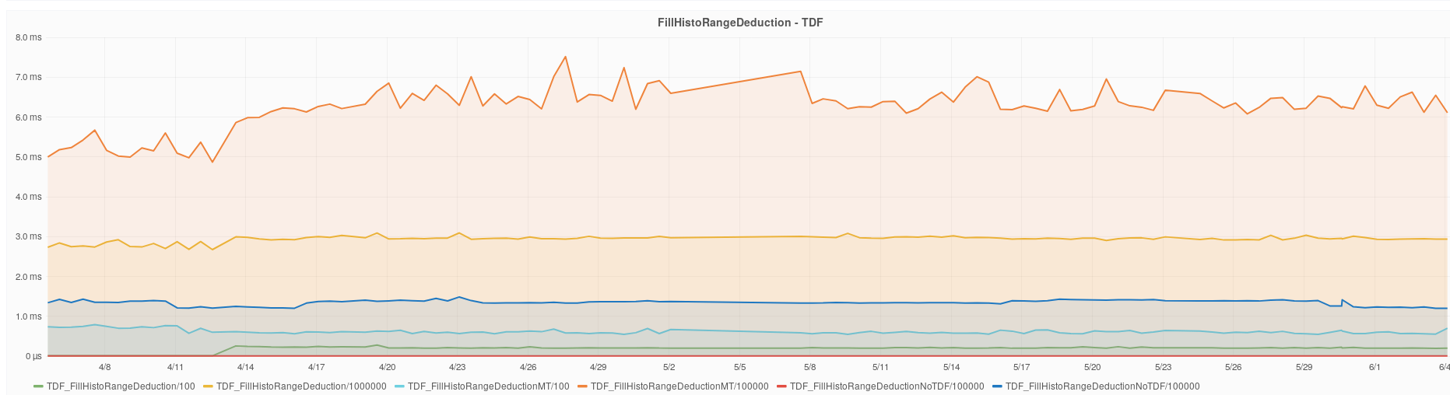This screenshot has width=1450, height=395.
Task: Click the 4.0 ms y-axis label
Action: (29, 197)
